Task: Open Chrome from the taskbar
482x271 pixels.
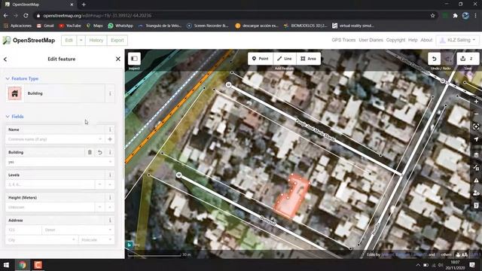Action: [x=22, y=264]
